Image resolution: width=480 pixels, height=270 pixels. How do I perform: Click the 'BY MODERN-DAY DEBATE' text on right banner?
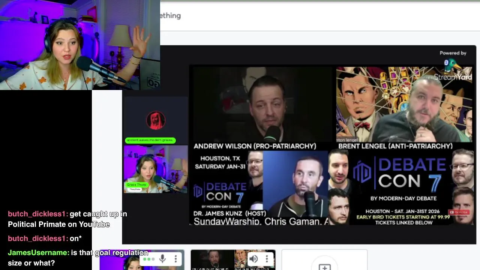pos(403,198)
